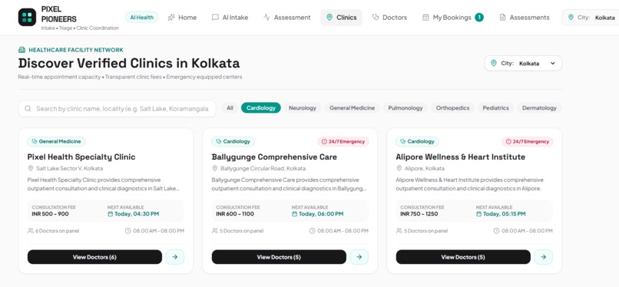Toggle the Neurology filter chip
The width and height of the screenshot is (619, 287).
pos(303,108)
